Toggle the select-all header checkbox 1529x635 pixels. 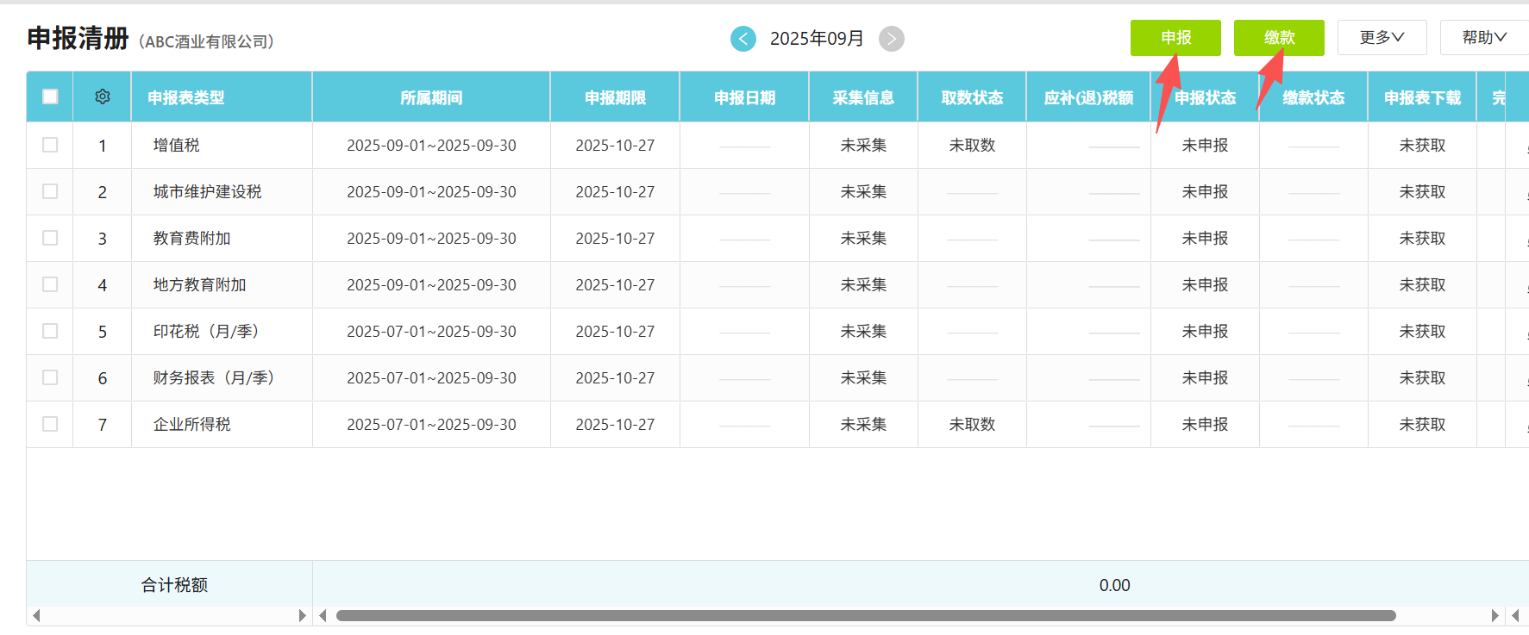[x=50, y=96]
